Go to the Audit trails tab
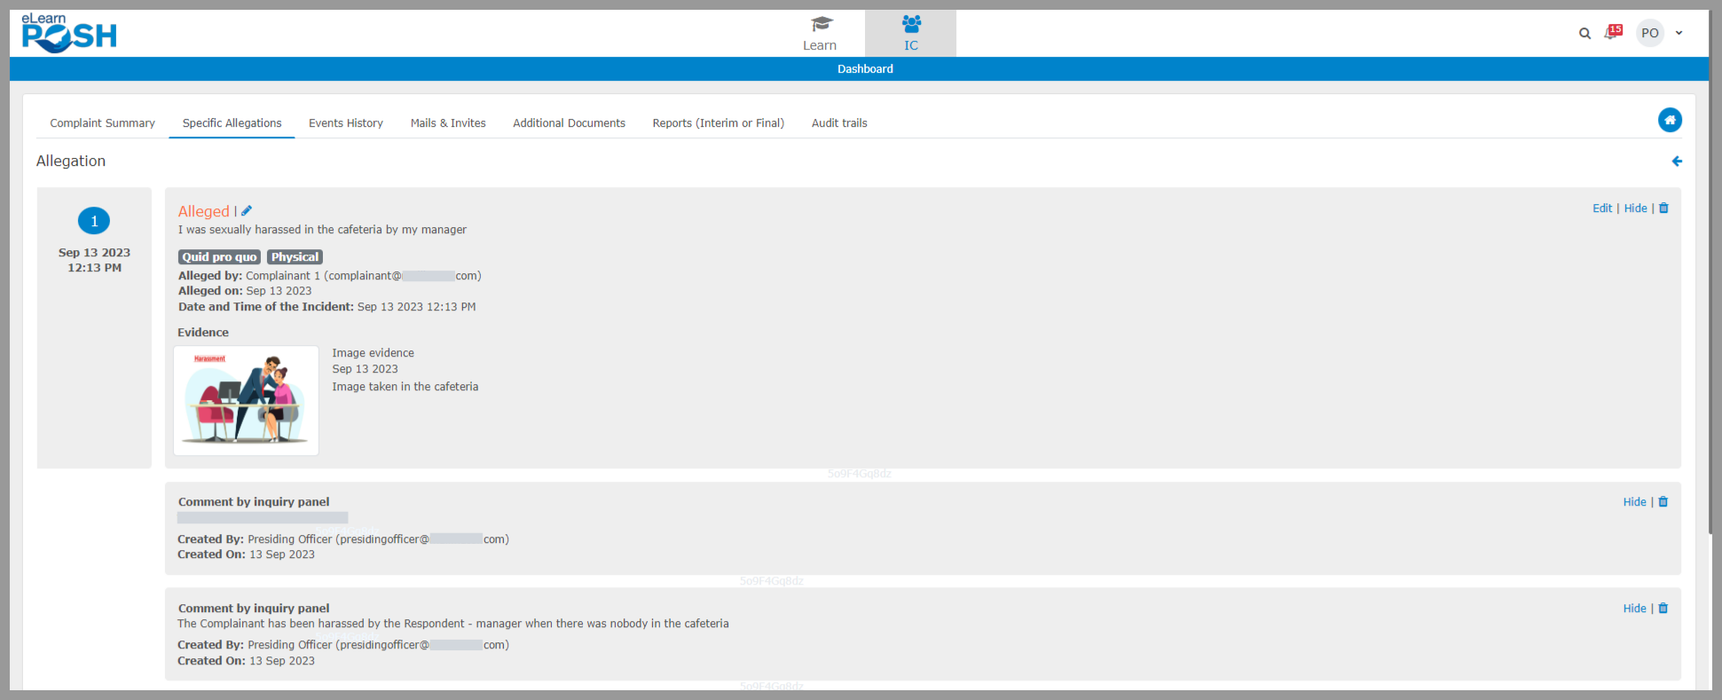 pos(838,123)
